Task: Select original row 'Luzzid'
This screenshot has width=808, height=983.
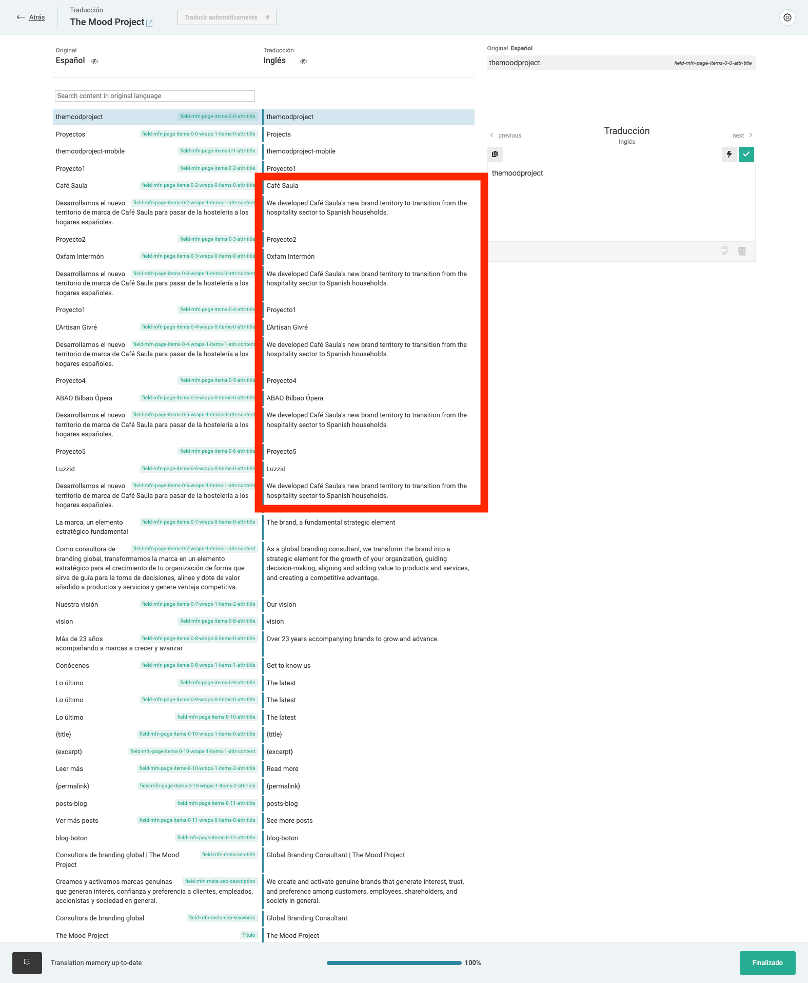Action: [157, 469]
